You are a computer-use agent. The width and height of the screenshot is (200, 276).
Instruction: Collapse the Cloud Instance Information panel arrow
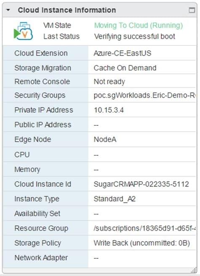[x=8, y=10]
